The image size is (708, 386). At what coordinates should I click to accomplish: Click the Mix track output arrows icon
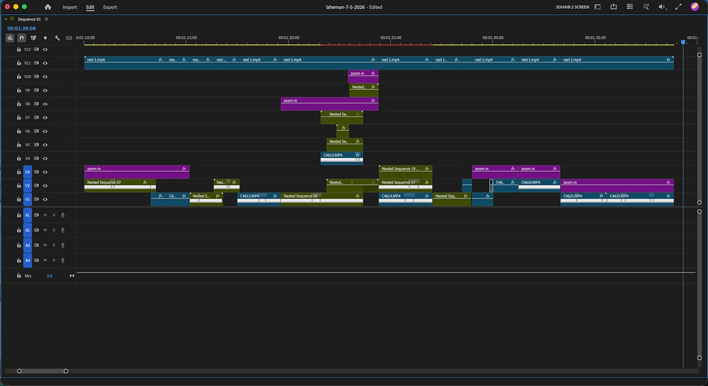[x=72, y=276]
